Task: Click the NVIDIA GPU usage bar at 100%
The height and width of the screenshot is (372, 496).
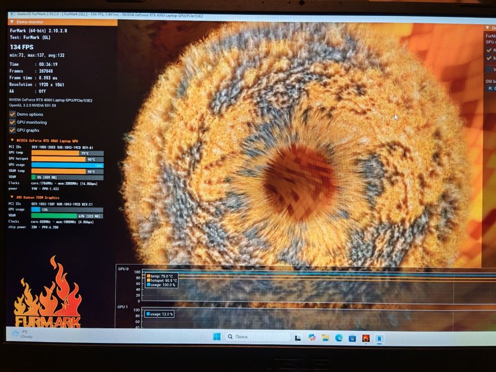Action: [68, 165]
